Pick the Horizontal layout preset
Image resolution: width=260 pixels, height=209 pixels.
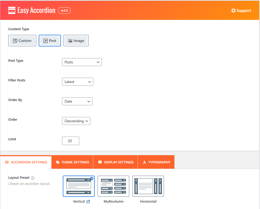click(x=148, y=186)
